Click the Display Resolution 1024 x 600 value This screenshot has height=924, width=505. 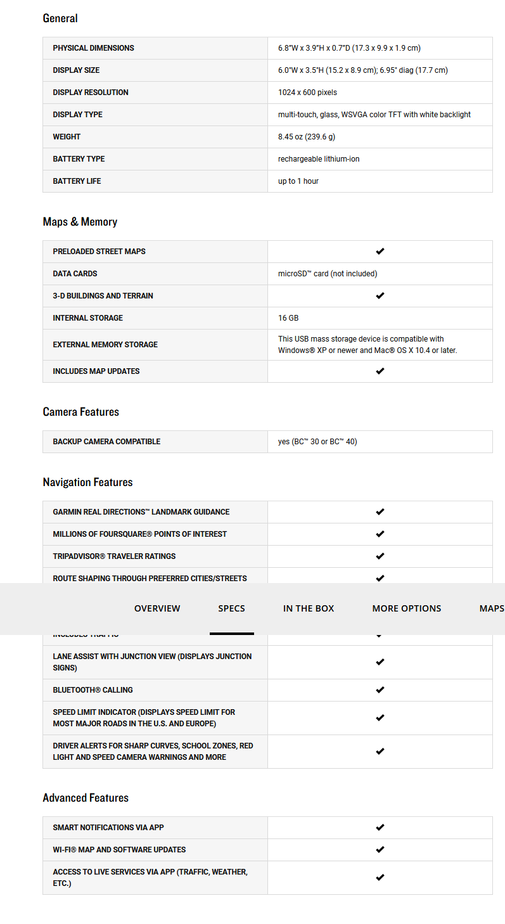(x=307, y=93)
